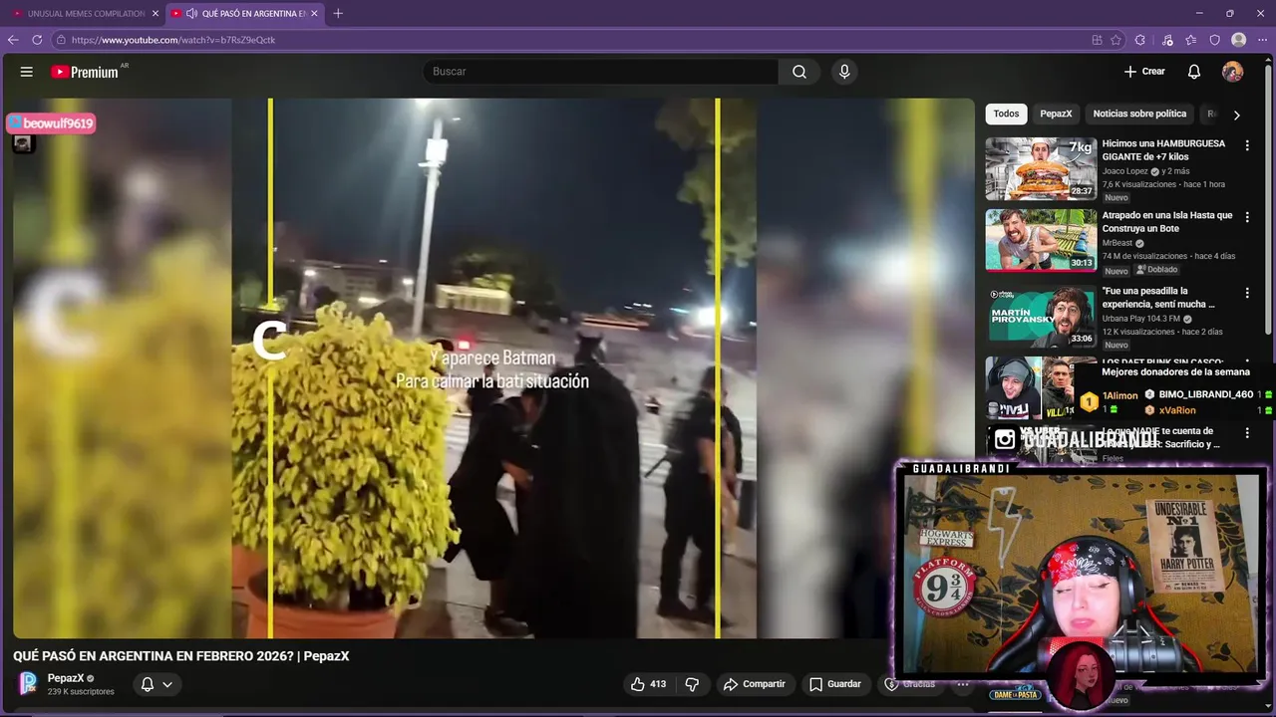Image resolution: width=1276 pixels, height=717 pixels.
Task: Open 'Fue una pesadilla la experiencia' title
Action: 1158,298
